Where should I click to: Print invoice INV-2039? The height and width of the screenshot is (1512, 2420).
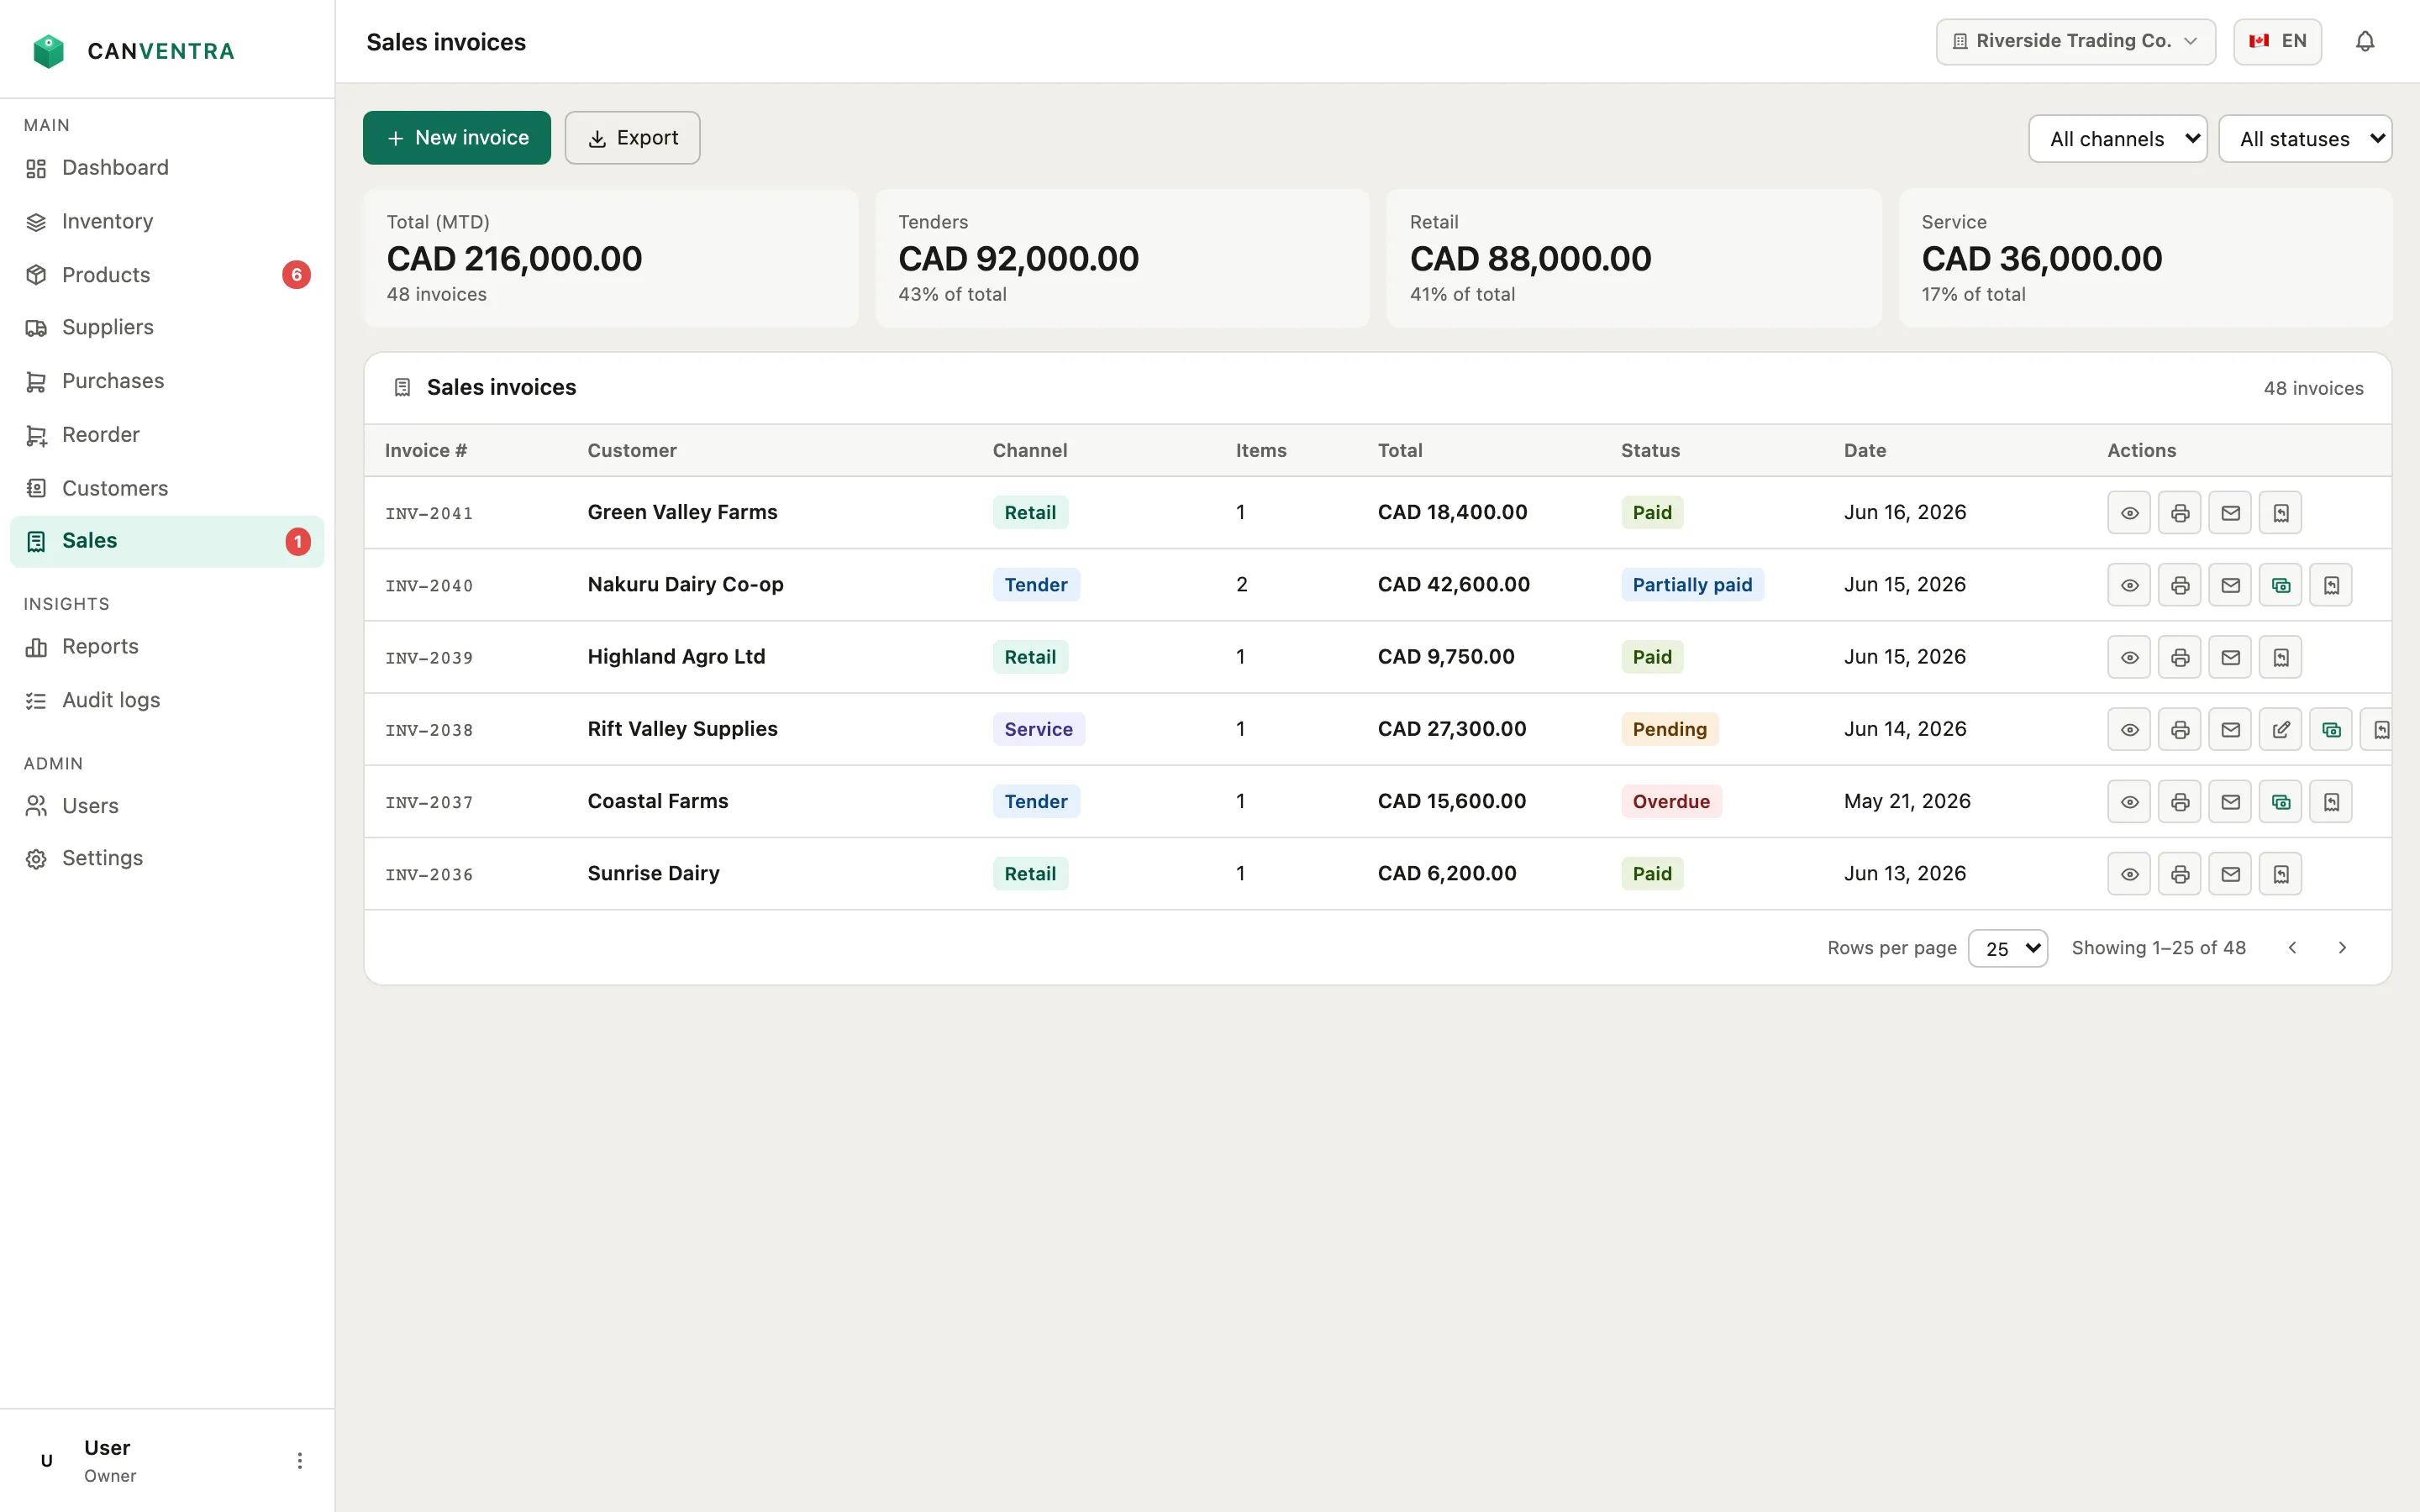pyautogui.click(x=2180, y=657)
